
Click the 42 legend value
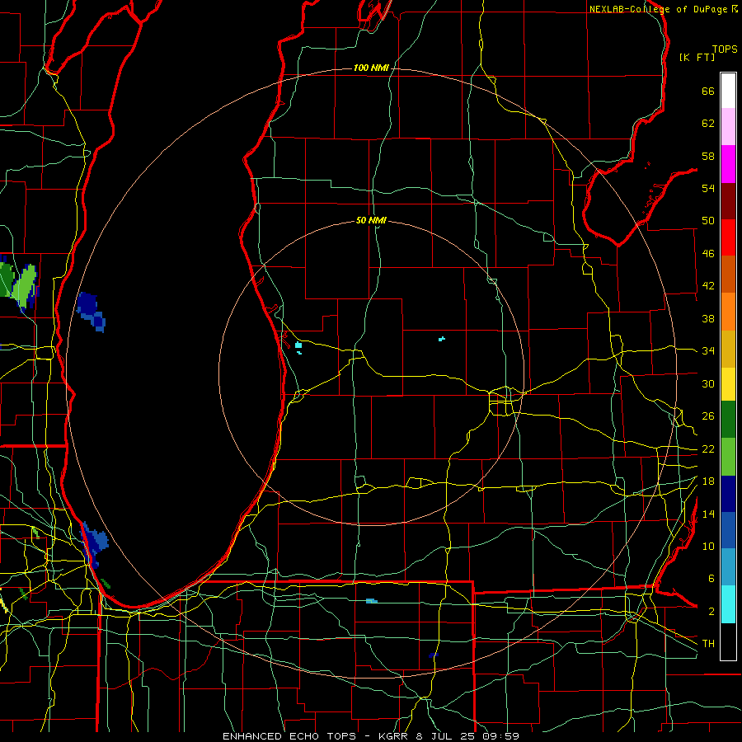tap(708, 286)
